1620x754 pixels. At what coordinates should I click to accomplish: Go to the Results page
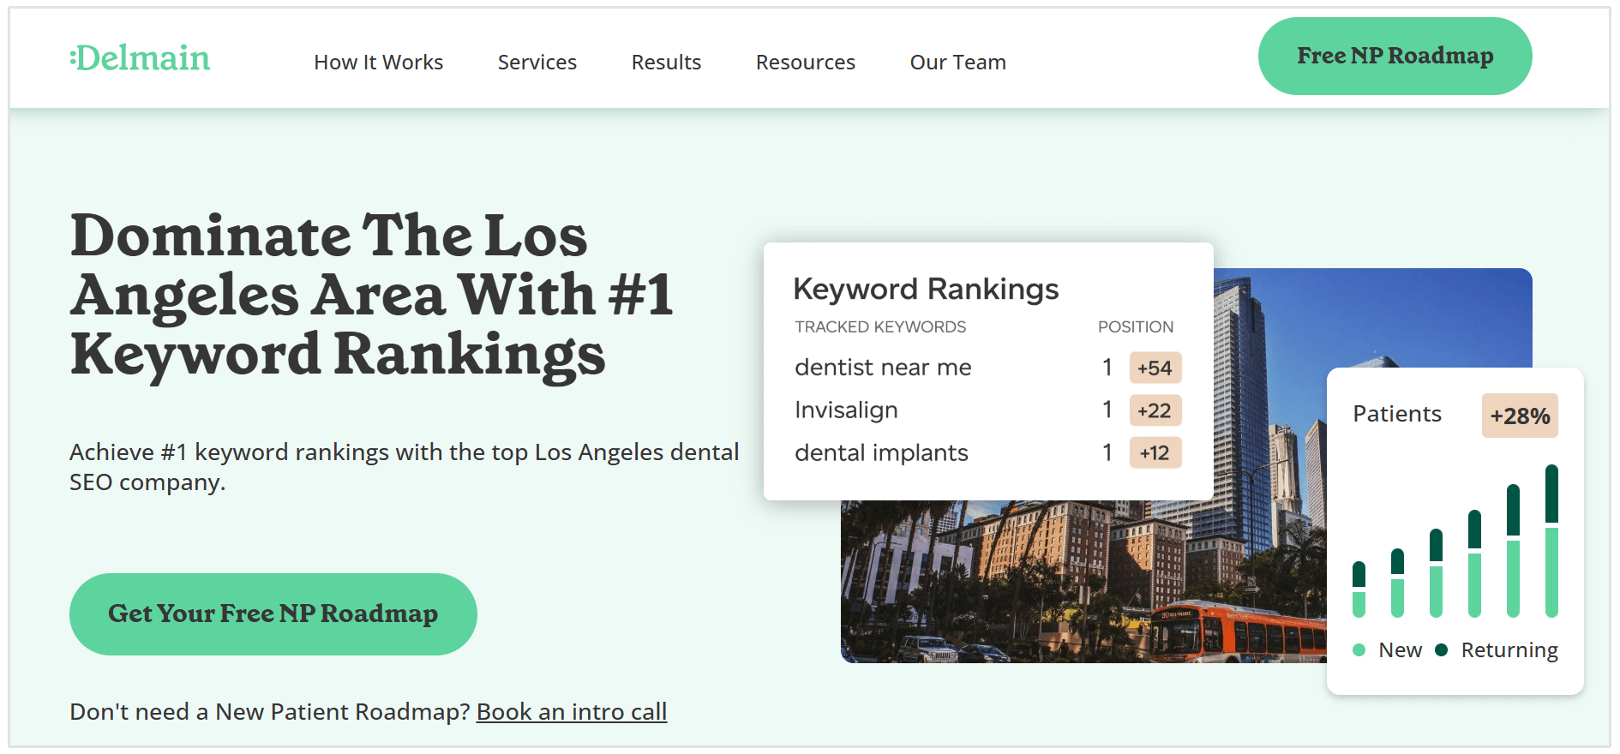click(x=666, y=63)
